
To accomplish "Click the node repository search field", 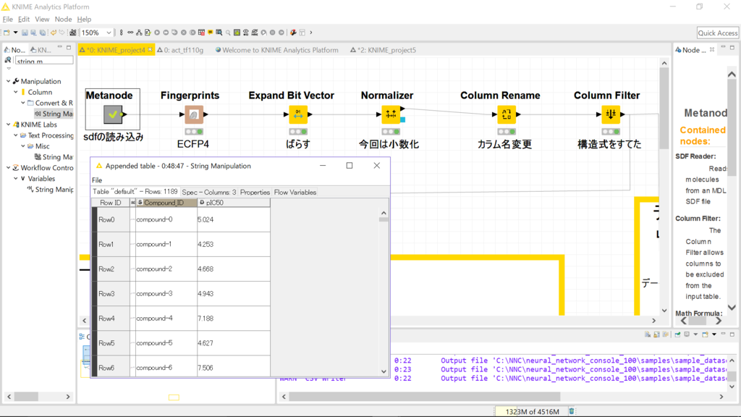I will pos(43,61).
